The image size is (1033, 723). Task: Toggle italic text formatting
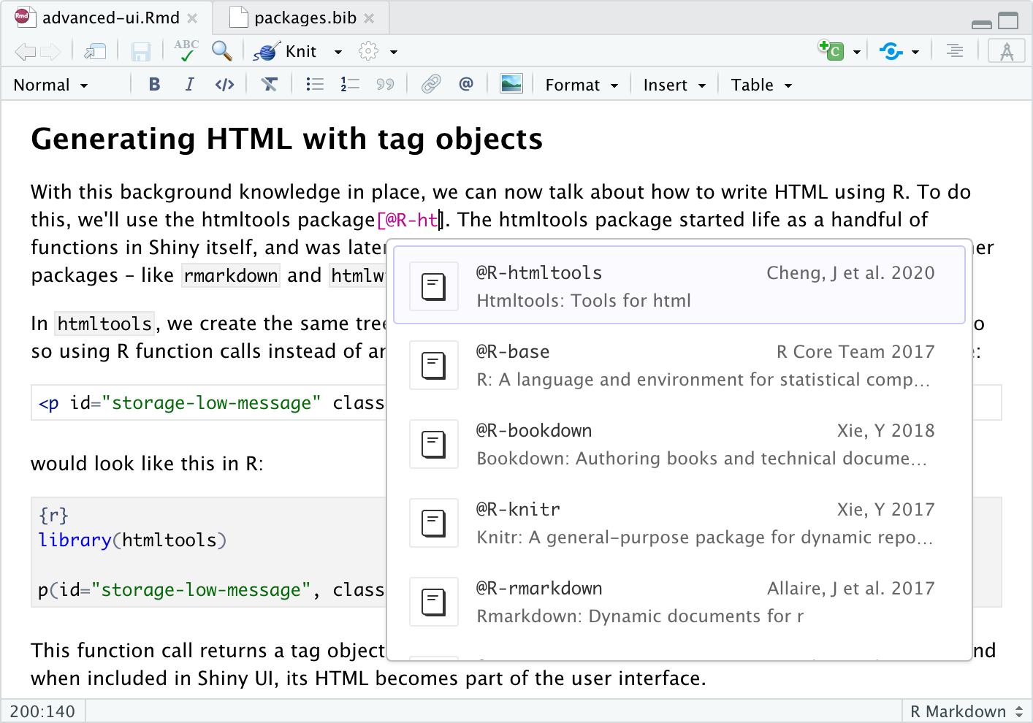tap(189, 85)
